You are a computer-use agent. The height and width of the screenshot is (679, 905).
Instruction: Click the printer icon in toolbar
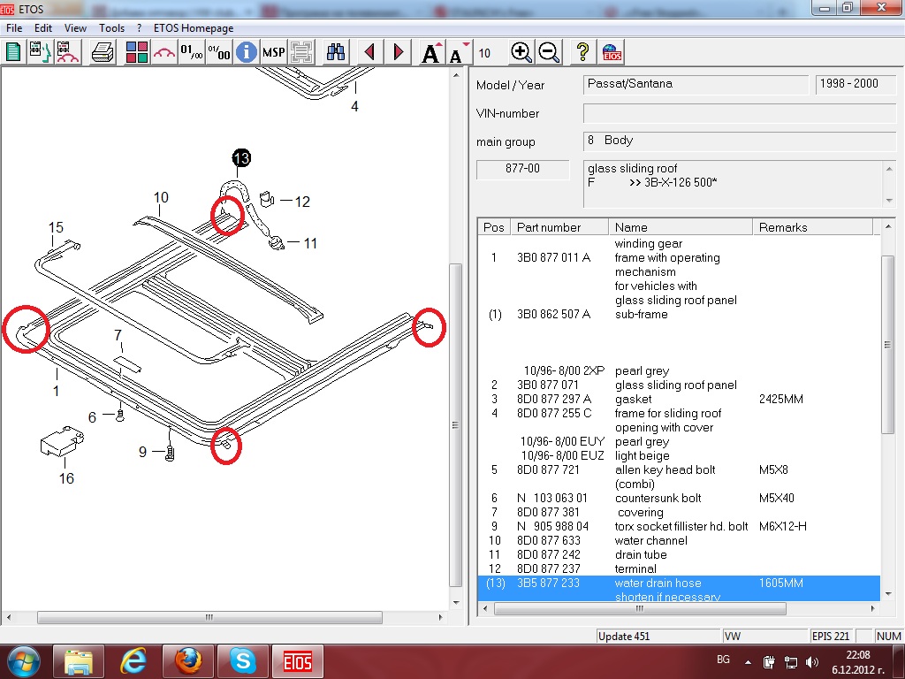coord(103,52)
